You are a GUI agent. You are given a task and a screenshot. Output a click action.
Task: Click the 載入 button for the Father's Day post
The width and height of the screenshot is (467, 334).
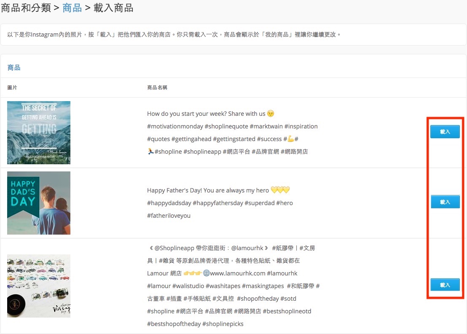[445, 202]
